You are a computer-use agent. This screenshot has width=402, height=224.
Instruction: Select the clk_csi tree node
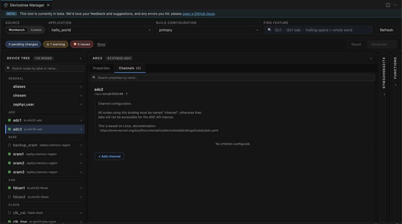coord(45,213)
